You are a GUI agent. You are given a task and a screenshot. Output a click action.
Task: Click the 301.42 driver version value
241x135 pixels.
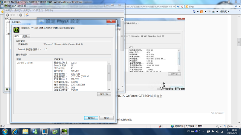pos(74,63)
